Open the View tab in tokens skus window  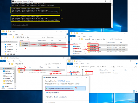pyautogui.click(x=90, y=36)
